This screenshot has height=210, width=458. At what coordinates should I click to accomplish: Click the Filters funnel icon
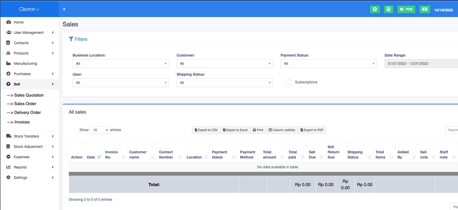[71, 39]
